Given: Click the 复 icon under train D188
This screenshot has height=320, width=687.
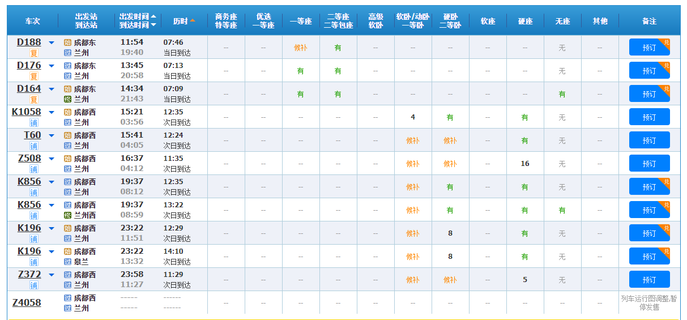Looking at the screenshot, I should (x=33, y=53).
